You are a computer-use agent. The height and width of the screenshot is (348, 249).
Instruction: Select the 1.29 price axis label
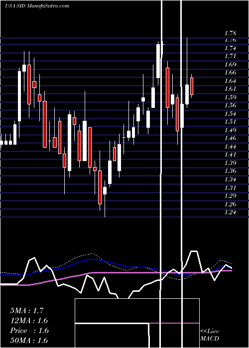point(230,196)
